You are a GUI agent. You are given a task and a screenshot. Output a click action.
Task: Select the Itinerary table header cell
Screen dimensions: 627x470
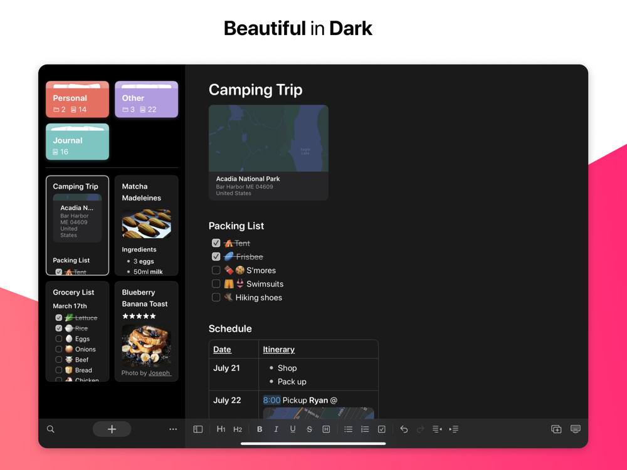pos(319,349)
